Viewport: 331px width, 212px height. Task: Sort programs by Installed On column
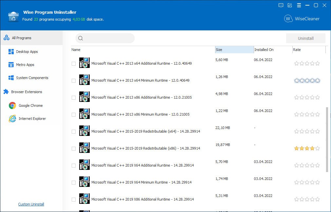pyautogui.click(x=272, y=50)
